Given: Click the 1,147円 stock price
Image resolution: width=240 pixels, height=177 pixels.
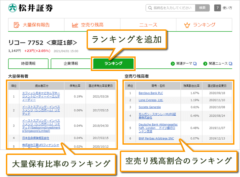Looking at the screenshot, I should [14, 51].
